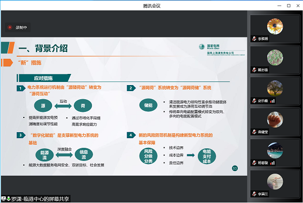Click the signal strength bars next to 杨碧璇
Viewport: 303px width, 203px height.
point(272,164)
